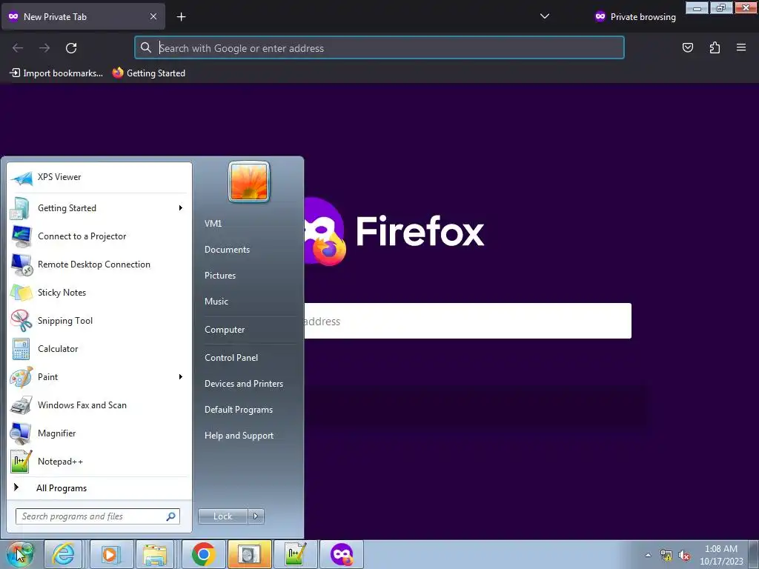Launch Connect to a Projector
The width and height of the screenshot is (759, 569).
(x=99, y=236)
